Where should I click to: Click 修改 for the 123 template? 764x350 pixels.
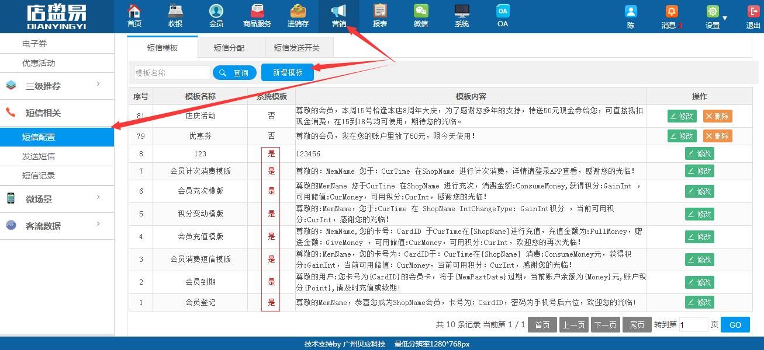tap(700, 153)
